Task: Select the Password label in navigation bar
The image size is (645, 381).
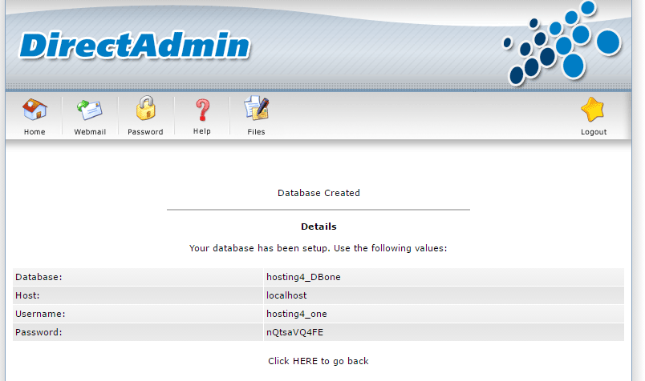Action: pyautogui.click(x=145, y=132)
